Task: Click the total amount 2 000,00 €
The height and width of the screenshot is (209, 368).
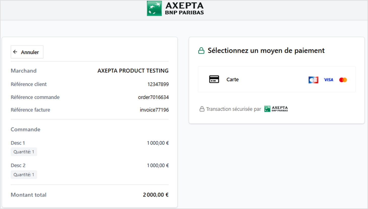Action: pos(156,195)
